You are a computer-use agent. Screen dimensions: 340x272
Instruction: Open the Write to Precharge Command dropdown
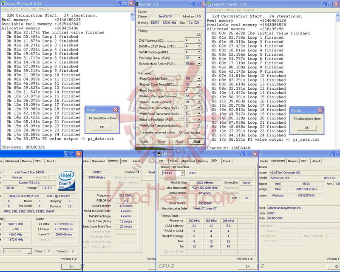(199, 96)
